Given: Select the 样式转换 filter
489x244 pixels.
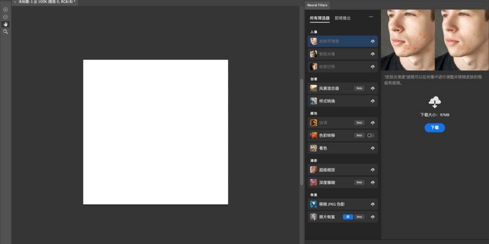Looking at the screenshot, I should (x=342, y=101).
